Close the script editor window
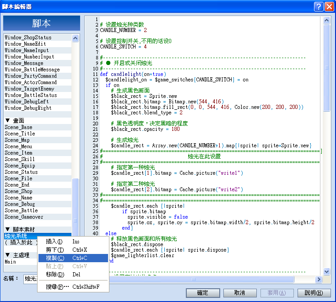 tap(329, 7)
